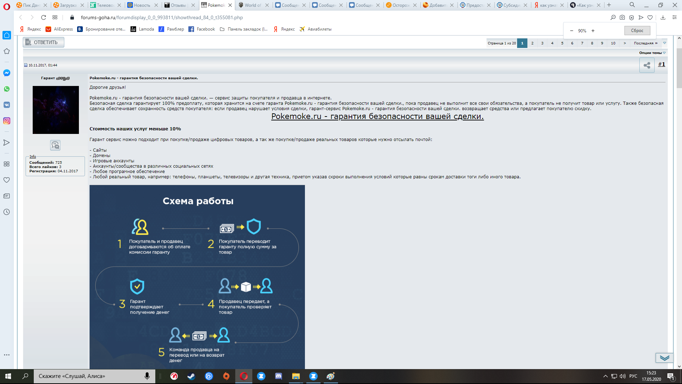The height and width of the screenshot is (384, 682).
Task: Open Панель закладок bookmarks folder
Action: 244,29
